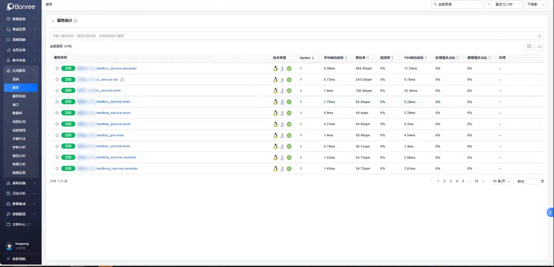This screenshot has height=267, width=554.
Task: Select 服务实例 in the sidebar
Action: [18, 96]
